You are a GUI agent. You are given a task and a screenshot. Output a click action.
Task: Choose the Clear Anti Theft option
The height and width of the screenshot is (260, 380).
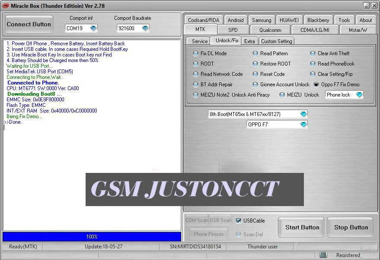[313, 53]
